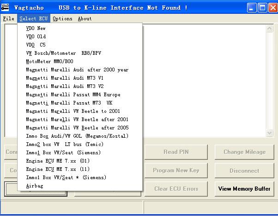Select Engine ECU ME 7.xx (01)
The width and height of the screenshot is (278, 216).
(80, 161)
